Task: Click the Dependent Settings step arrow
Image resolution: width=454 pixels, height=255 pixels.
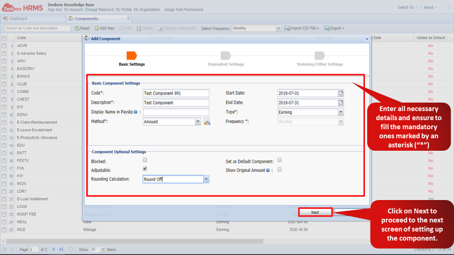Action: click(x=225, y=56)
